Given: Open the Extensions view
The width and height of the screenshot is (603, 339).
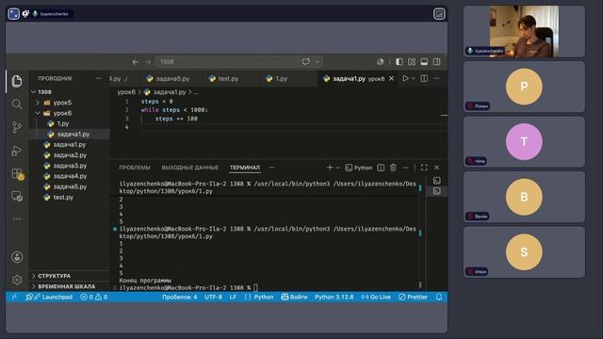Looking at the screenshot, I should (x=17, y=173).
